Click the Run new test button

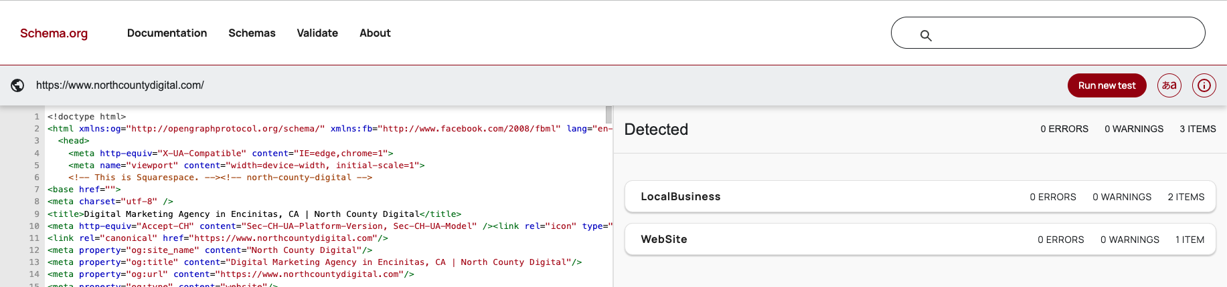1107,85
